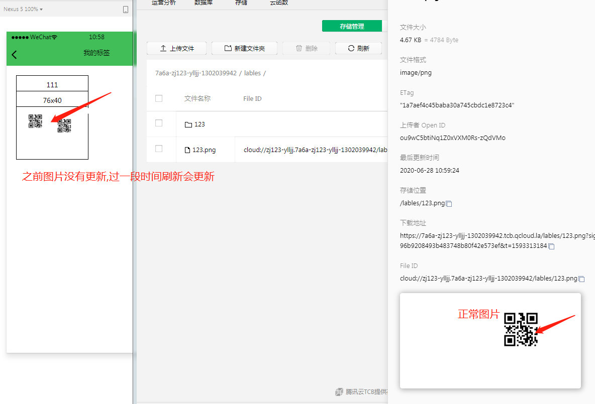Click the file icon beside 123.png
Screen dimensions: 595x404
(187, 150)
